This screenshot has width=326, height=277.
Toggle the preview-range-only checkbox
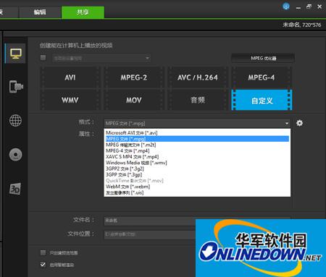43,252
